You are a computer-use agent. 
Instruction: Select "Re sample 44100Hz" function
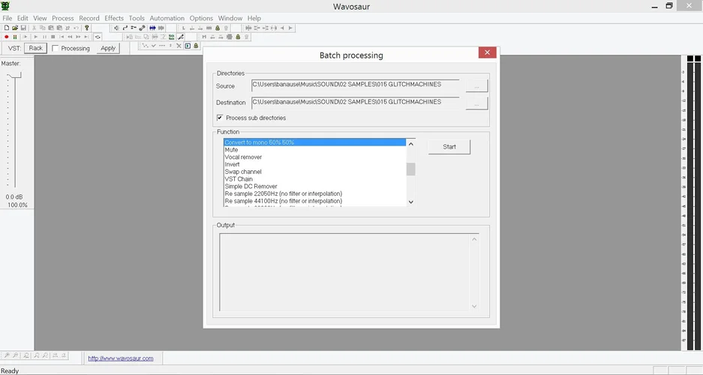pyautogui.click(x=314, y=201)
